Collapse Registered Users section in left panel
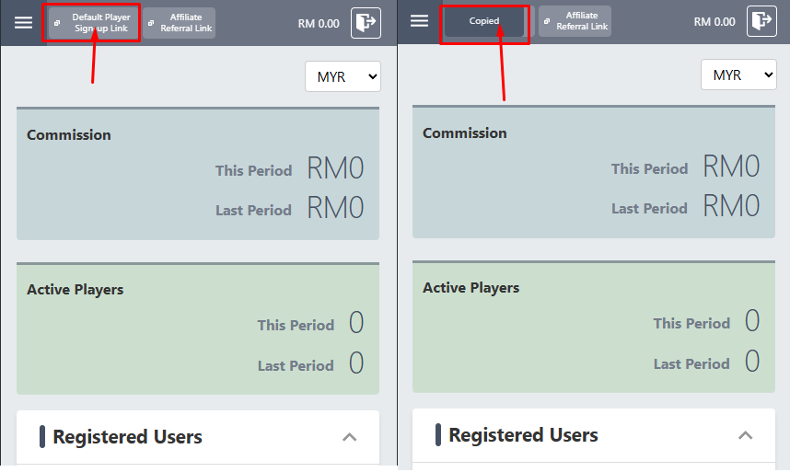 (x=350, y=437)
